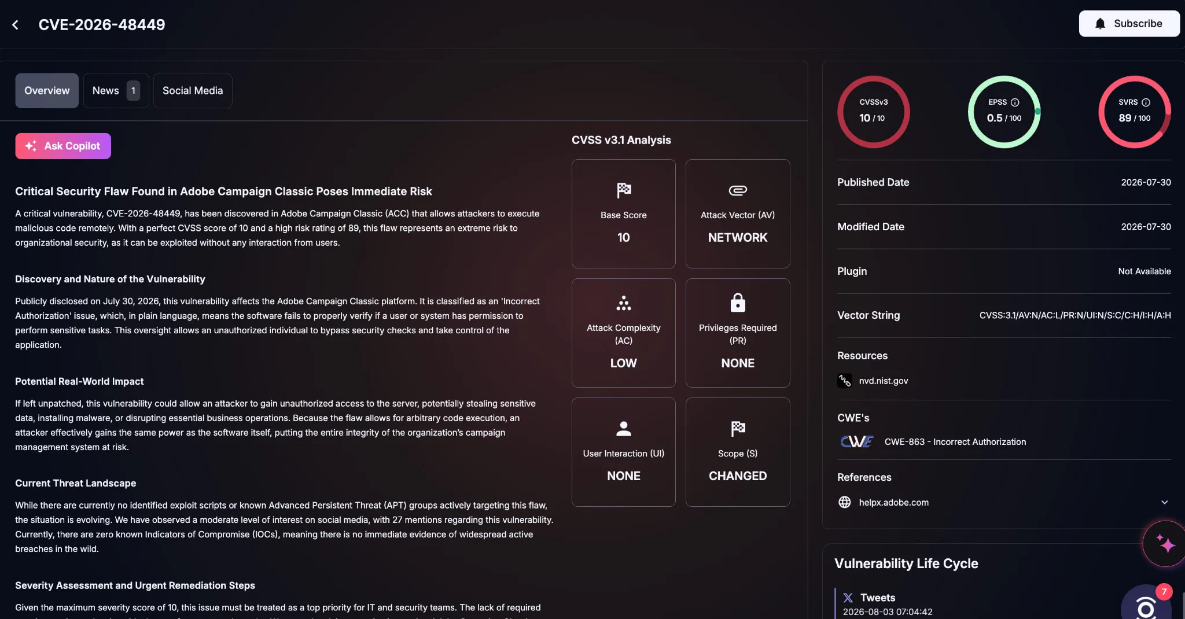The image size is (1185, 619).
Task: Click the Plugin 'Not Available' value
Action: (1144, 271)
